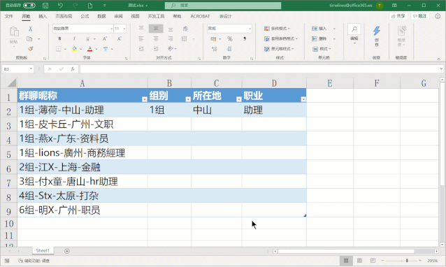Image resolution: width=446 pixels, height=267 pixels.
Task: Click the Decrease Decimal icon
Action: tap(229, 49)
